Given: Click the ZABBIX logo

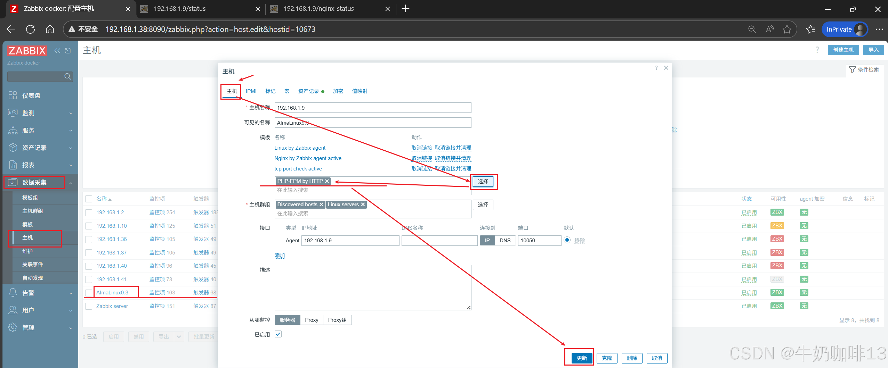Looking at the screenshot, I should click(x=27, y=51).
